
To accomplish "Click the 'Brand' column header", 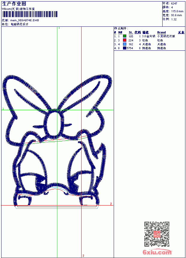I will tap(161, 32).
